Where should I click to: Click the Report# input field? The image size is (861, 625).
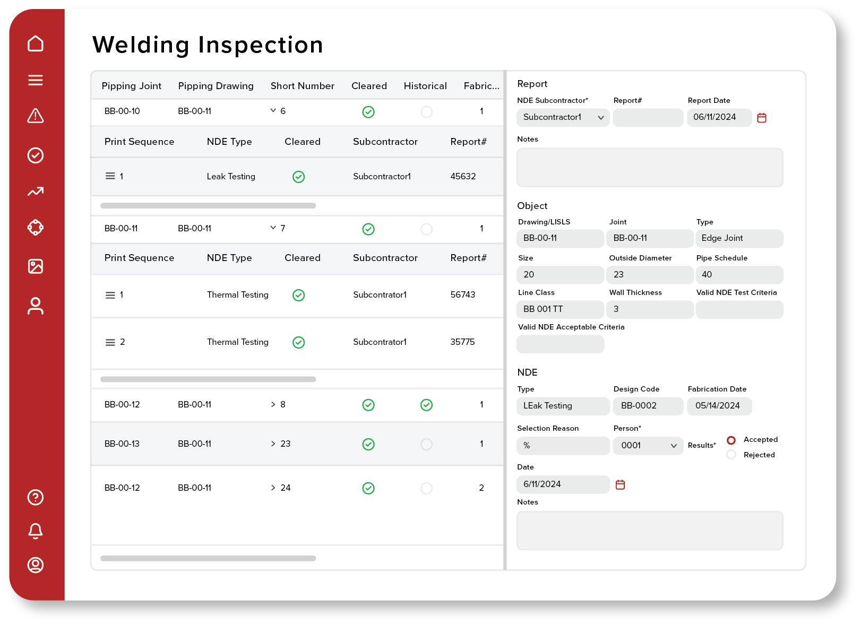tap(648, 117)
